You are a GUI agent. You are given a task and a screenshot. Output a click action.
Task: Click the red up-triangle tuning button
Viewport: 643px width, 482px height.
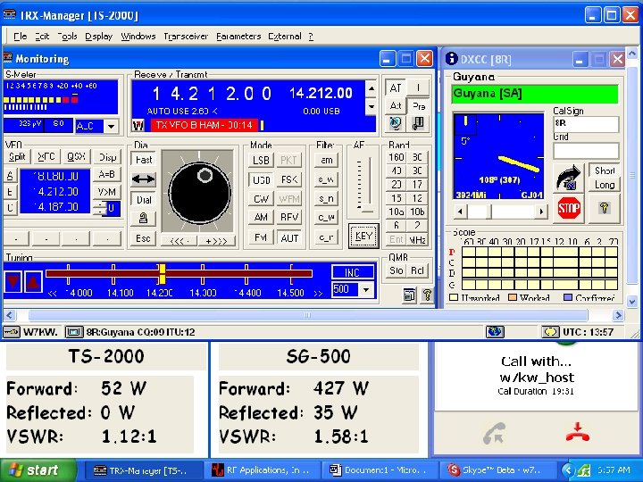(x=34, y=281)
